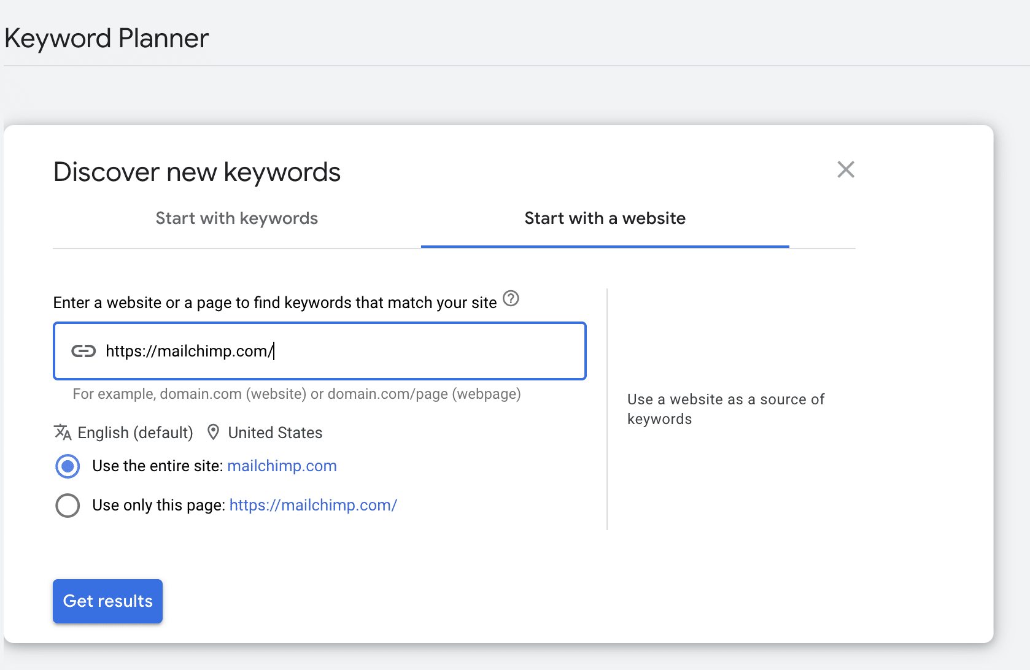Click the Discover new keywords title

(x=197, y=172)
